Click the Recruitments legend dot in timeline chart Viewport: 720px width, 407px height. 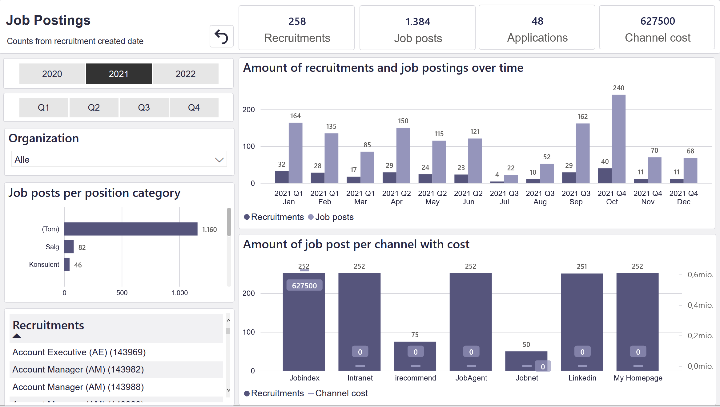click(x=247, y=217)
